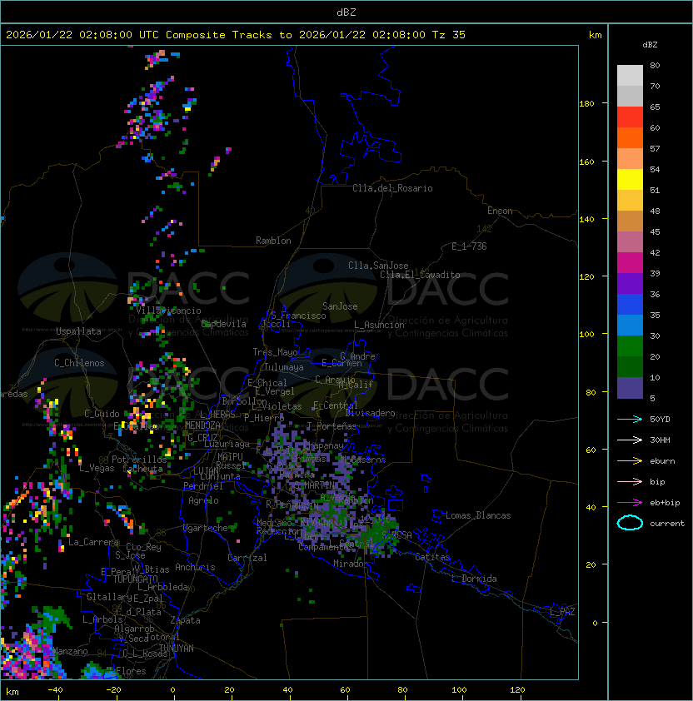Screen dimensions: 693x701
Task: Click the cyan 50YD arrow legend icon
Action: point(630,419)
